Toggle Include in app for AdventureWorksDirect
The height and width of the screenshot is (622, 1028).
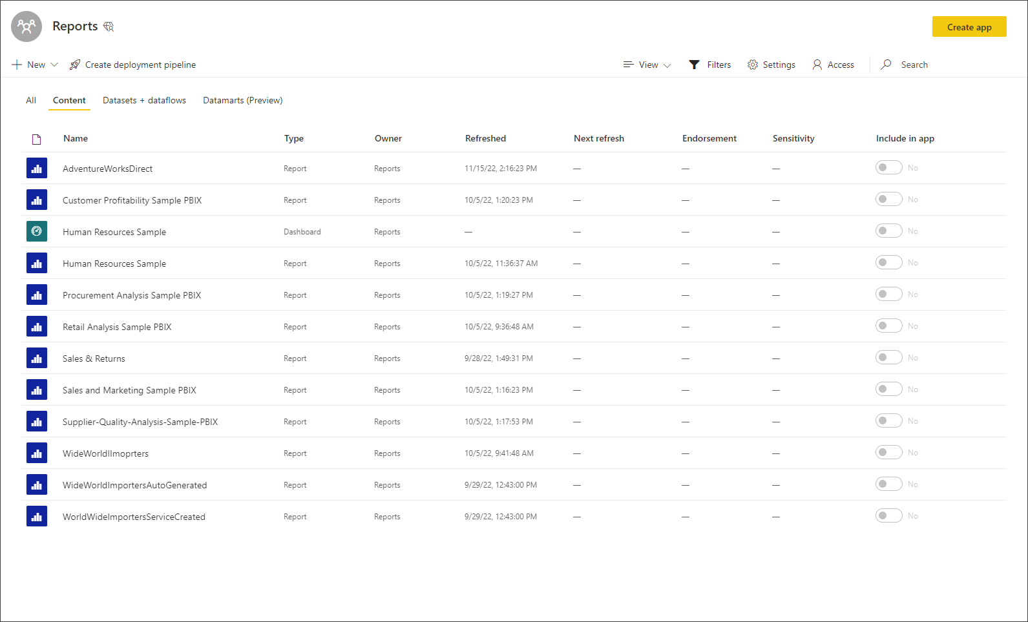tap(889, 168)
